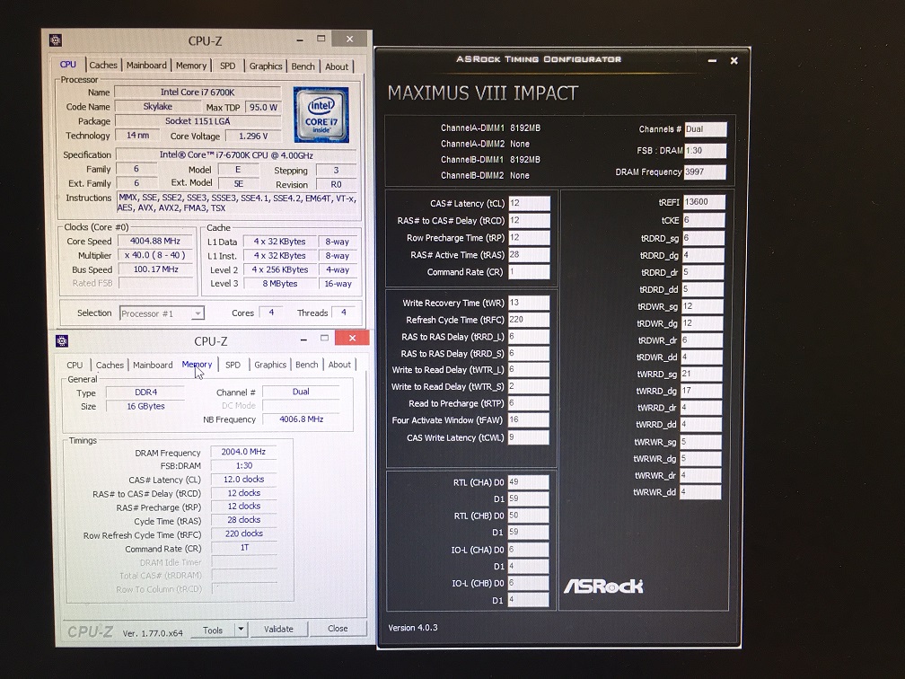Click the Cores count field showing 4
Viewport: 905px width, 679px height.
271,313
